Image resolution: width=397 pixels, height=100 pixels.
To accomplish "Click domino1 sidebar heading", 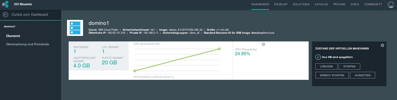I will (x=9, y=27).
